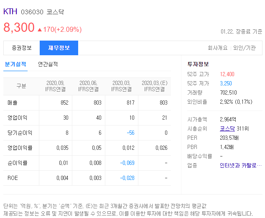
Task: Click the 8,300 current price
Action: point(19,27)
